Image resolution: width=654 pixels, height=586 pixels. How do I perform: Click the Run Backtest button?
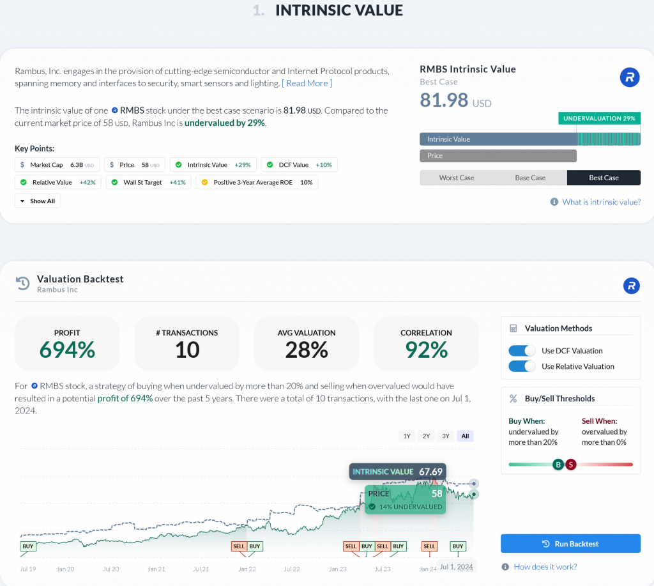coord(570,544)
